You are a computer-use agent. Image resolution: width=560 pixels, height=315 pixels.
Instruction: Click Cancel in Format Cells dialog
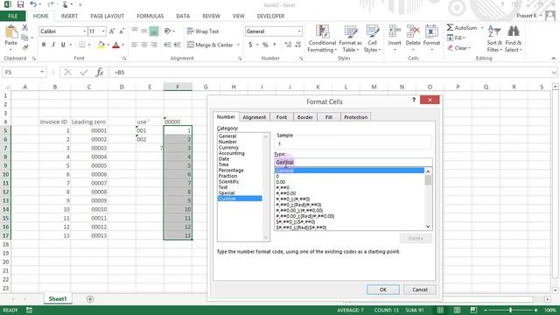coord(420,290)
